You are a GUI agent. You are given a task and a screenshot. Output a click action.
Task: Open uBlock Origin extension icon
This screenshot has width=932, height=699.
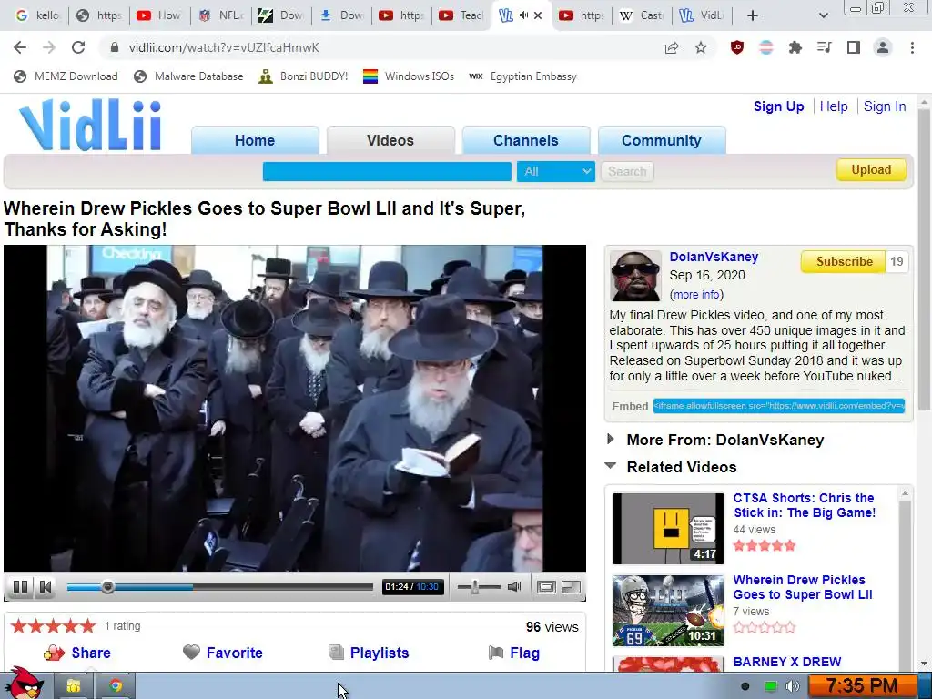coord(737,47)
